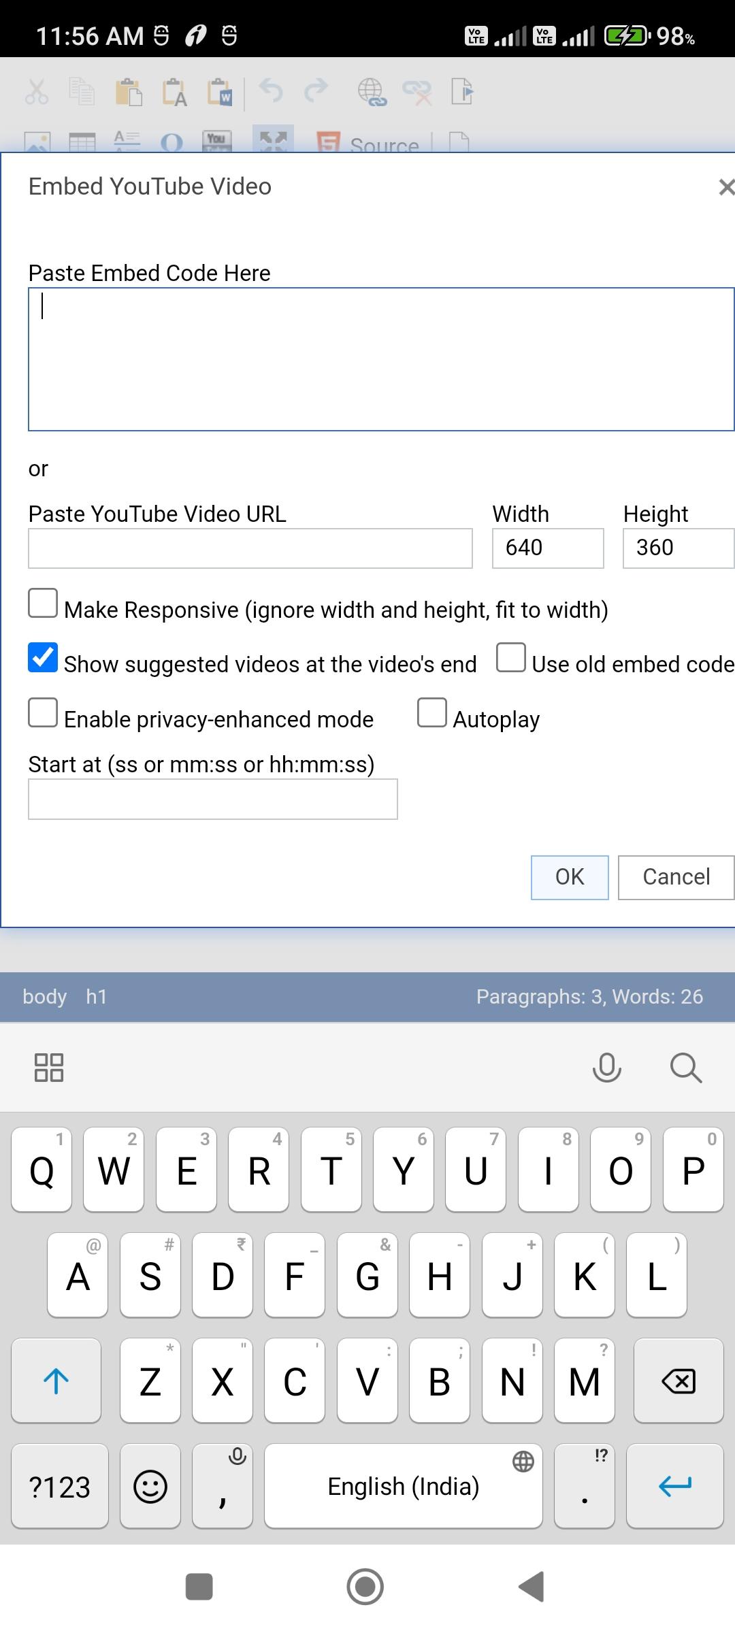Image resolution: width=735 pixels, height=1633 pixels.
Task: Enable the Make Responsive checkbox
Action: tap(43, 604)
